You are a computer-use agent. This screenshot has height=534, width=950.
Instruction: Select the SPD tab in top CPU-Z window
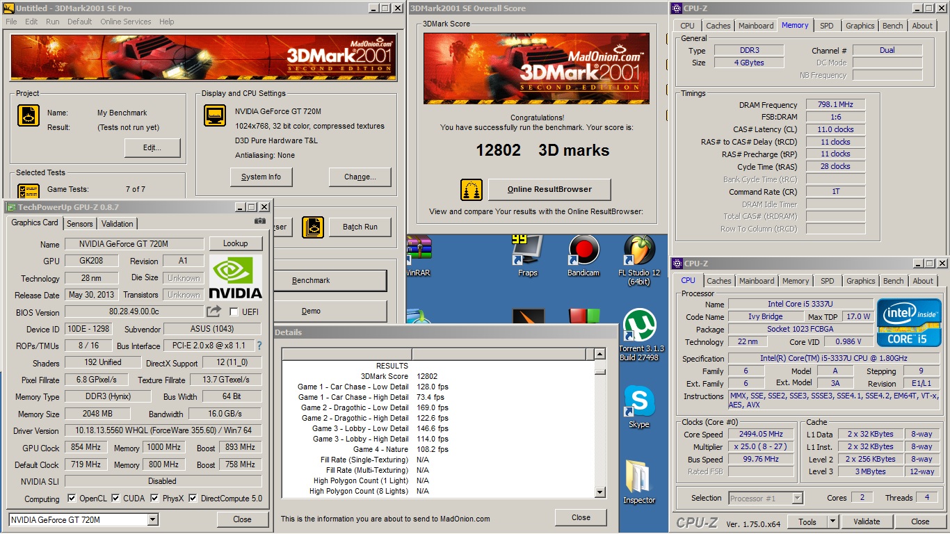pos(826,26)
